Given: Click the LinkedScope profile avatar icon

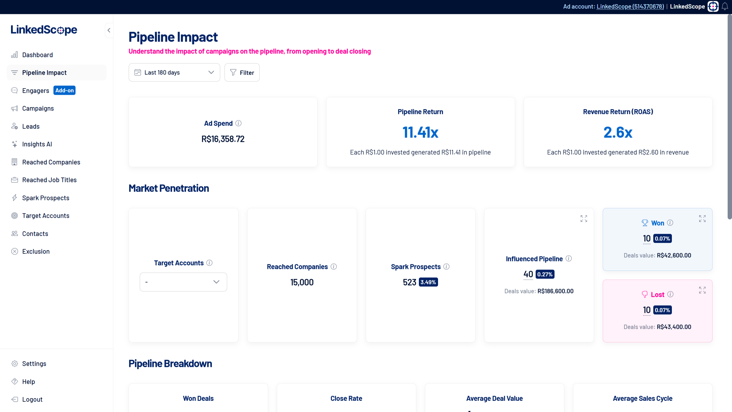Looking at the screenshot, I should (713, 6).
